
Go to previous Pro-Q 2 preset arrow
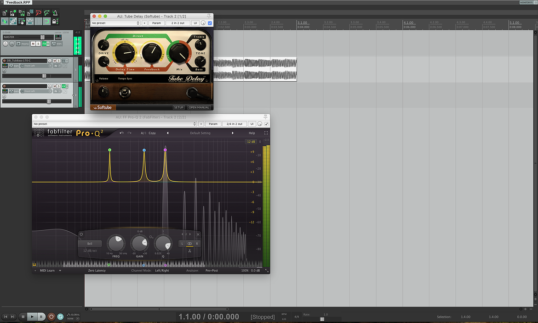(168, 133)
